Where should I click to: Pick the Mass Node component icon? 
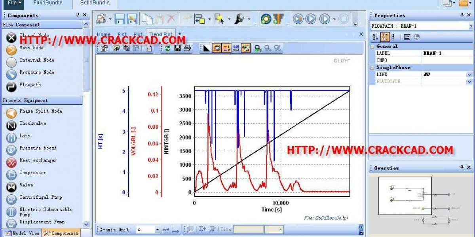coord(12,50)
